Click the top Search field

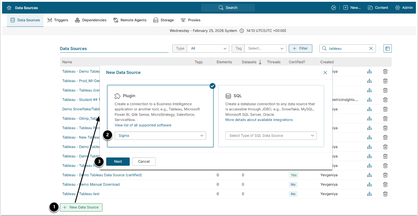(228, 8)
